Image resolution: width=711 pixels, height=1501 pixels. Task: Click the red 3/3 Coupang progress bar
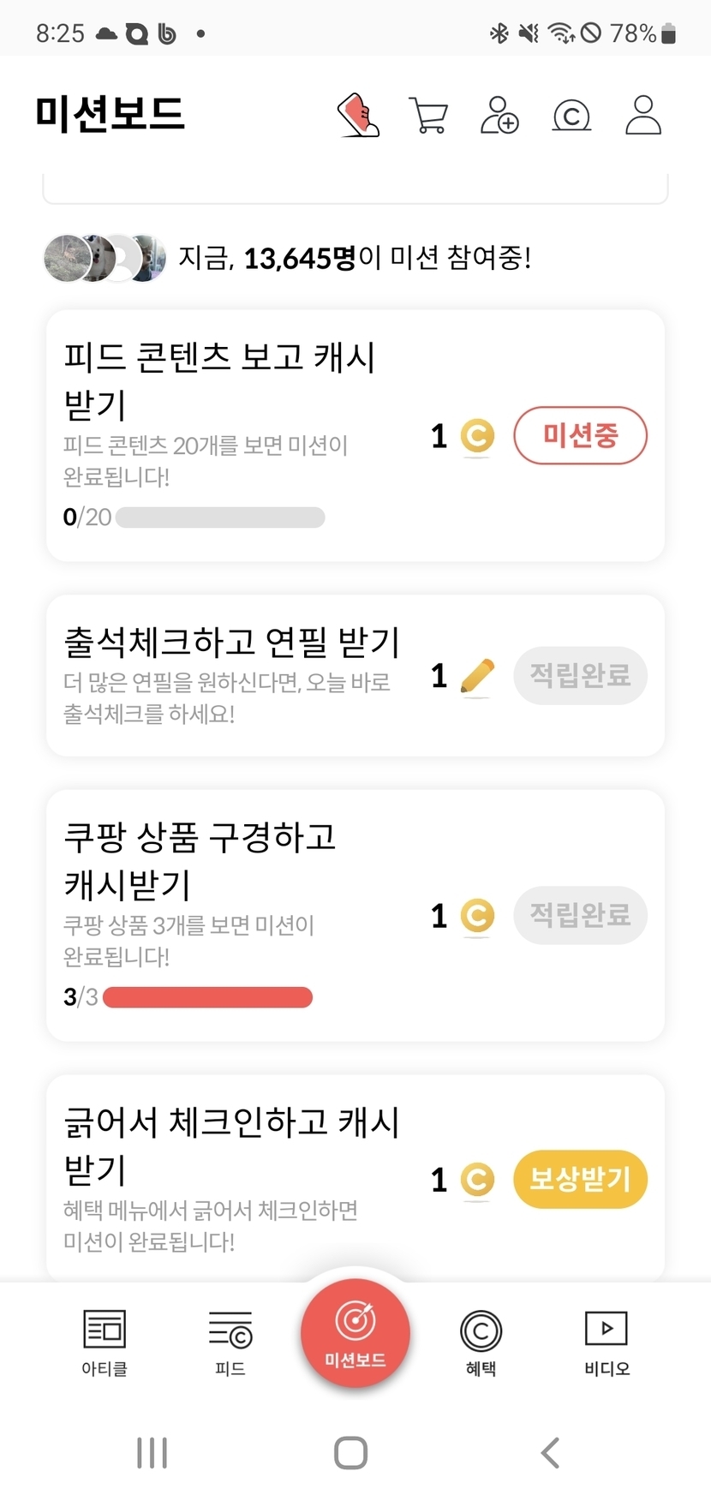(x=207, y=997)
